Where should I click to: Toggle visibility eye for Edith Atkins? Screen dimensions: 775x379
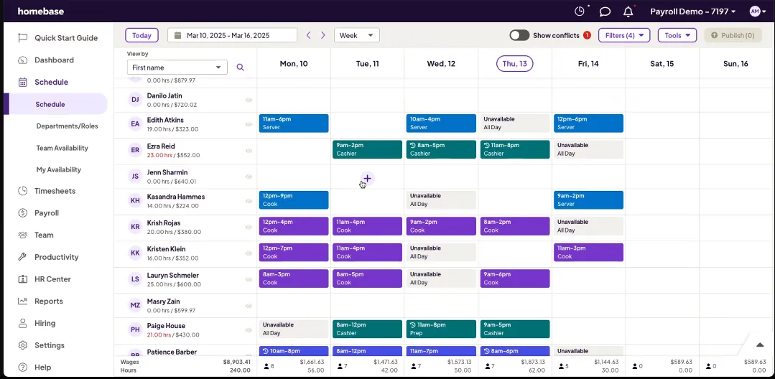[249, 124]
